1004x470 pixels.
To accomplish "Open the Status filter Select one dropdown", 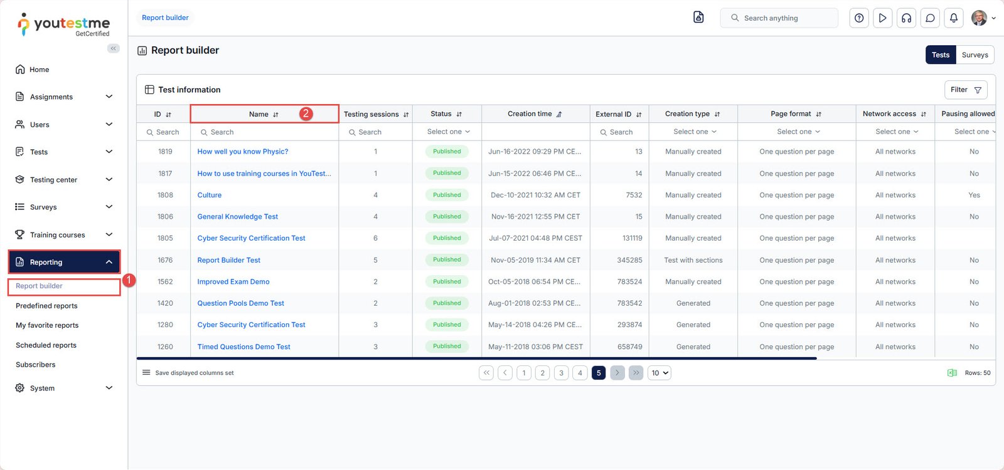I will pos(447,132).
